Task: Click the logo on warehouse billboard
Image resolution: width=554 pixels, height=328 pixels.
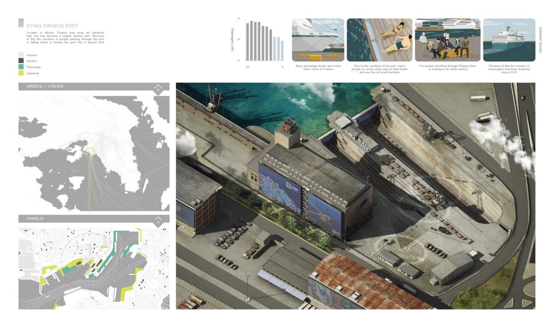Action: click(x=290, y=188)
